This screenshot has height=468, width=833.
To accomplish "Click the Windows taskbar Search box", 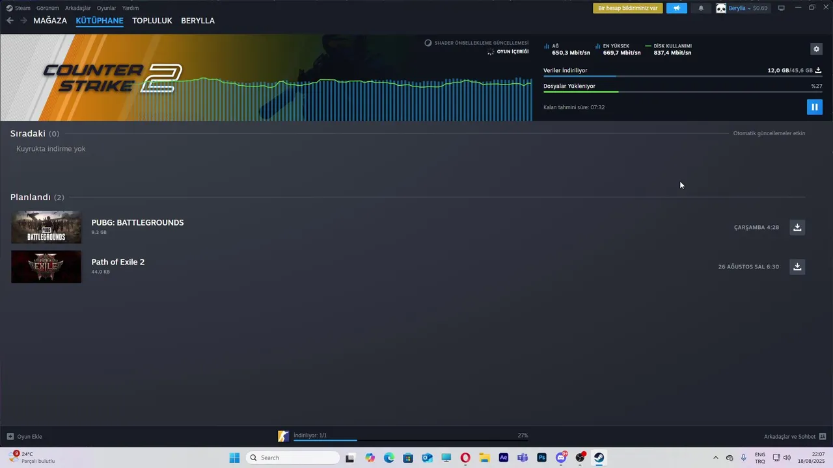I will (294, 458).
